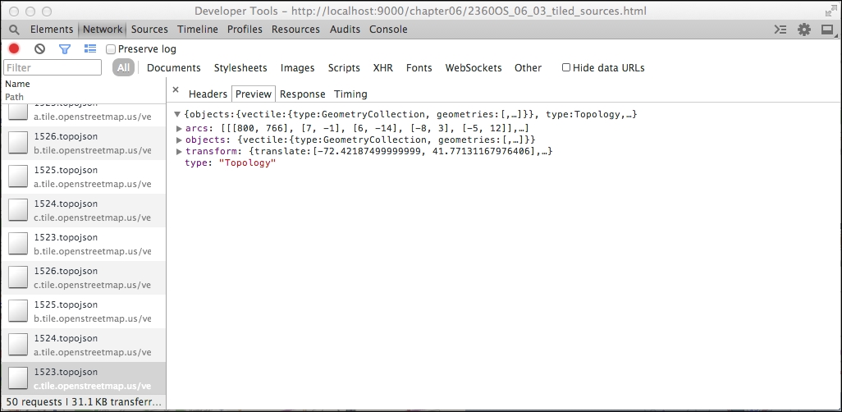Open the Timeline panel
The image size is (842, 412).
tap(198, 30)
